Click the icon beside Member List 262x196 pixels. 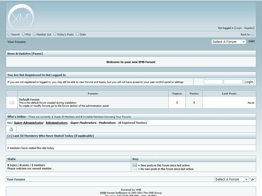pyautogui.click(x=35, y=34)
